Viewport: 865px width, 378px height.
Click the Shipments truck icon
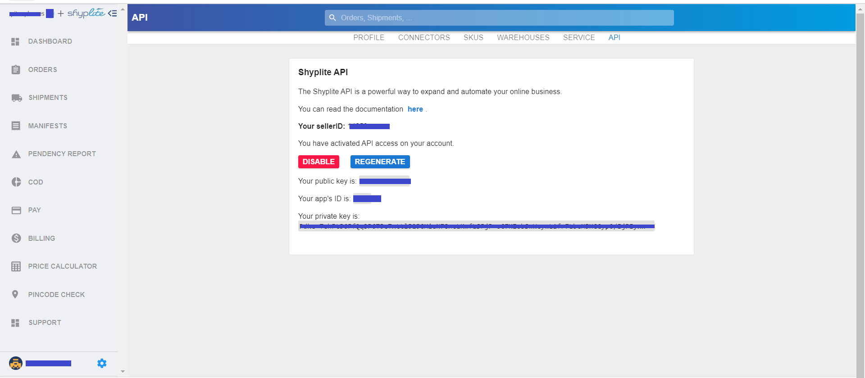(x=17, y=98)
